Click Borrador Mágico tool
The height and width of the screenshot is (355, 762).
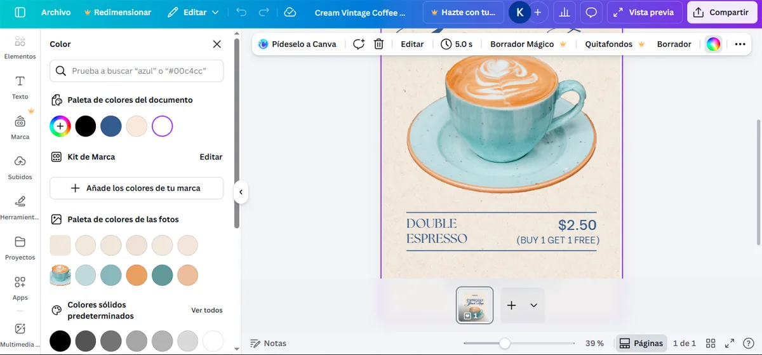click(x=528, y=44)
